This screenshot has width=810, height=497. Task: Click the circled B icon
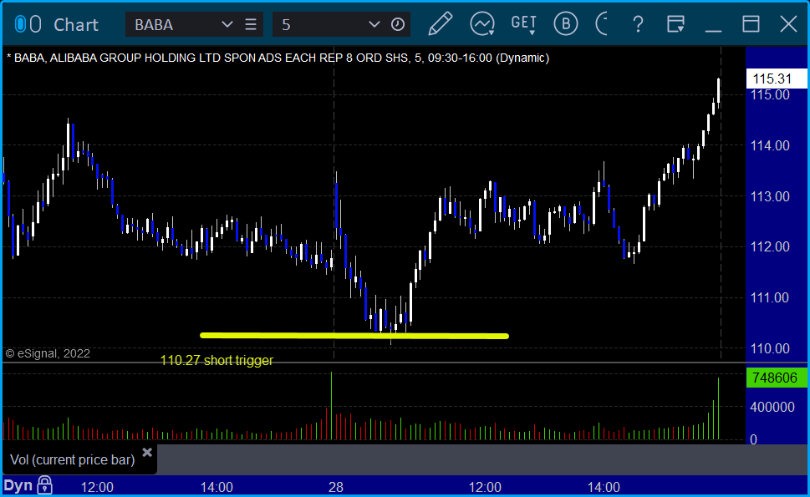pyautogui.click(x=566, y=24)
